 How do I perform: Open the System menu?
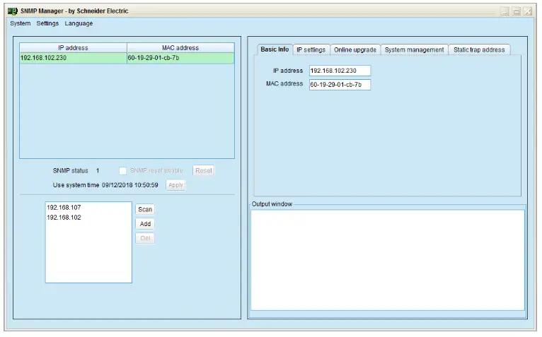(20, 23)
